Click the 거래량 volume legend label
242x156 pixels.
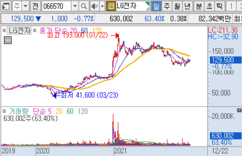coord(19,111)
